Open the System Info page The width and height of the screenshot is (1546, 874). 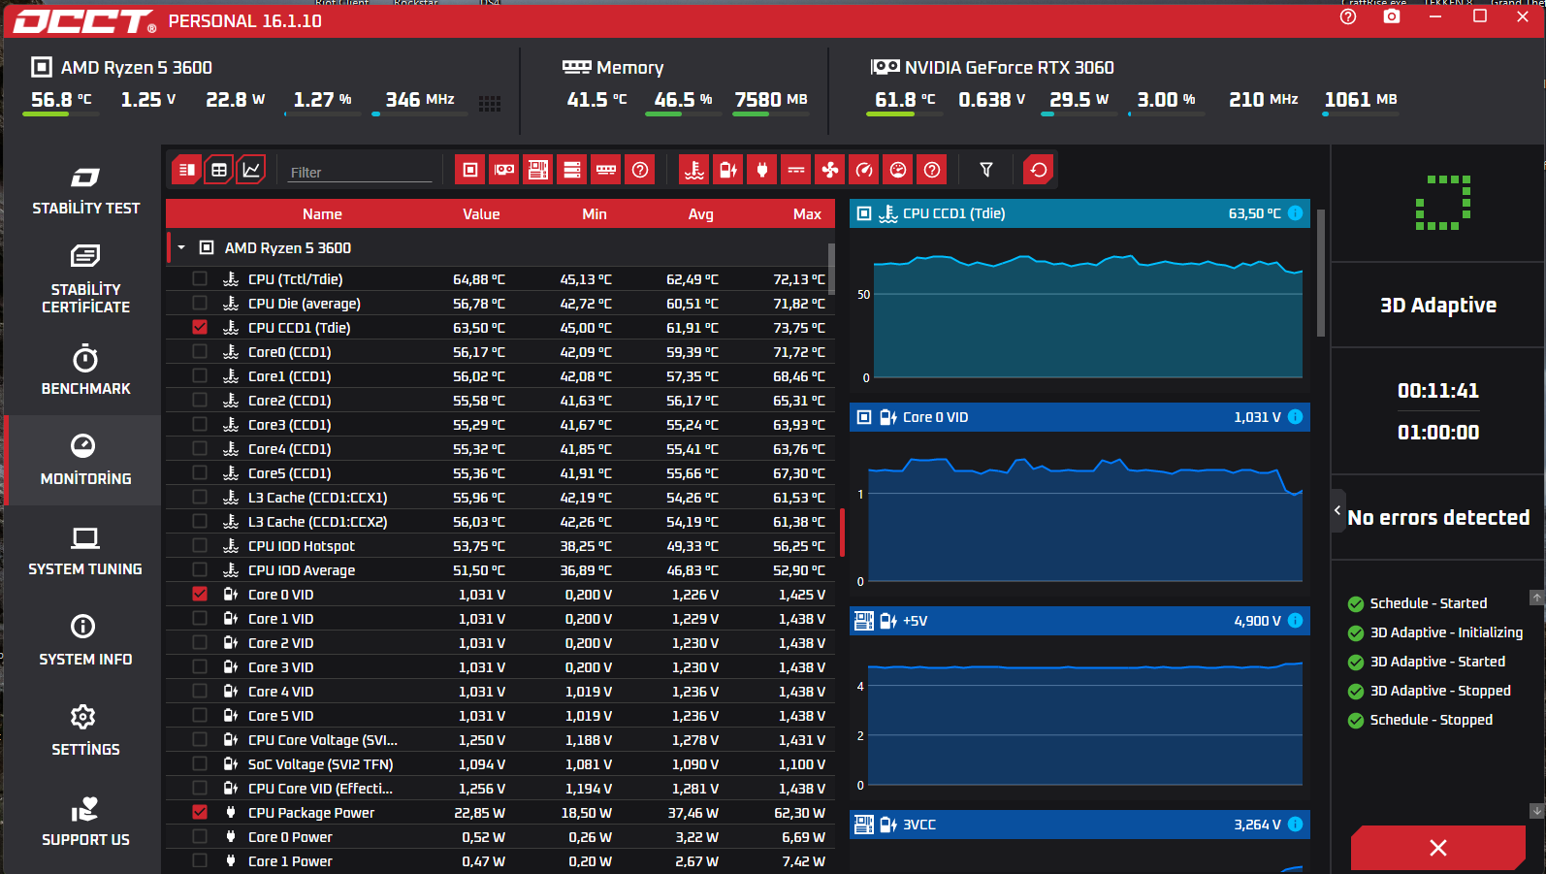pyautogui.click(x=85, y=640)
